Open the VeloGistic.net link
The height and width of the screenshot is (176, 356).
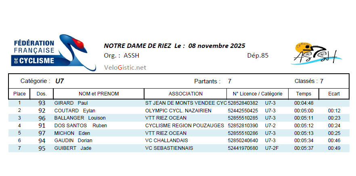[125, 68]
